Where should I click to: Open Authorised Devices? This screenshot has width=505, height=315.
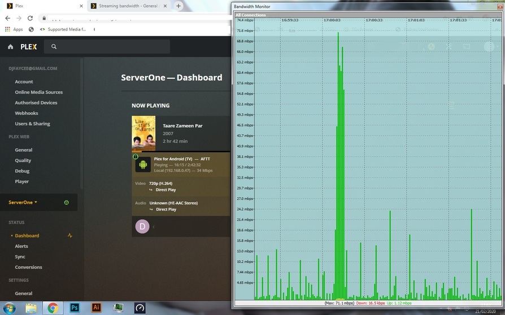[x=36, y=103]
